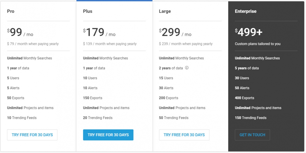The height and width of the screenshot is (153, 306).
Task: Click the $239 / month yearly pricing note
Action: pos(186,44)
